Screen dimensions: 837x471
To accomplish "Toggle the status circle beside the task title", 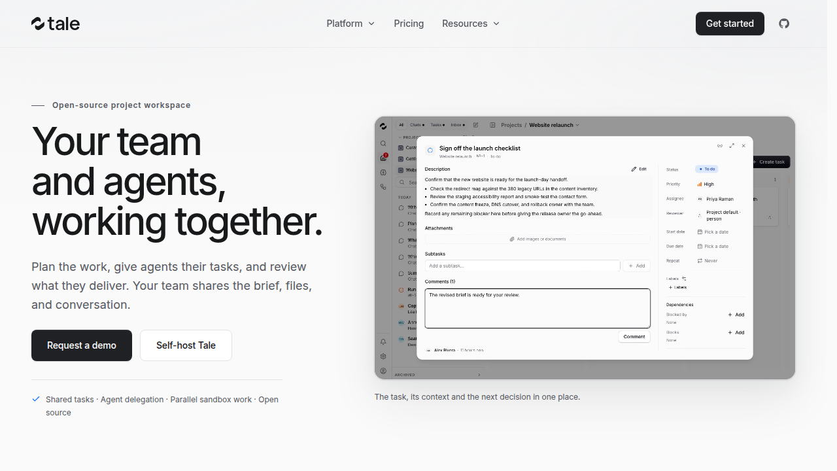I will 430,150.
